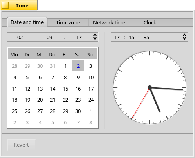This screenshot has width=195, height=158.
Task: Choose day 10 in the calendar
Action: click(x=91, y=78)
